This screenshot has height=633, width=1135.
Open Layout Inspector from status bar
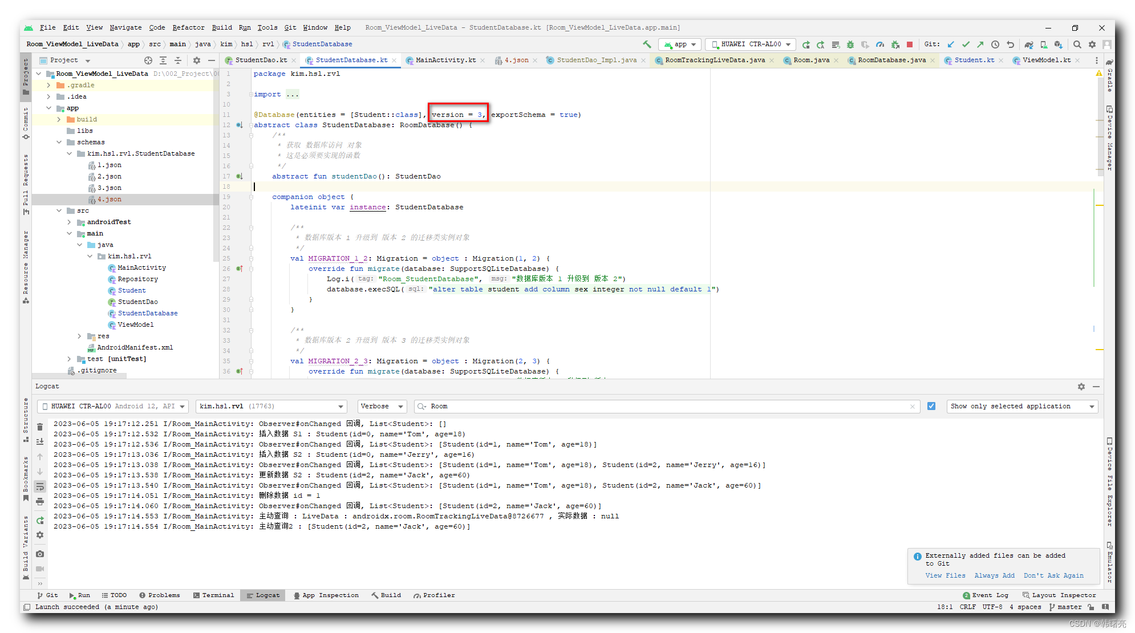(x=1059, y=595)
